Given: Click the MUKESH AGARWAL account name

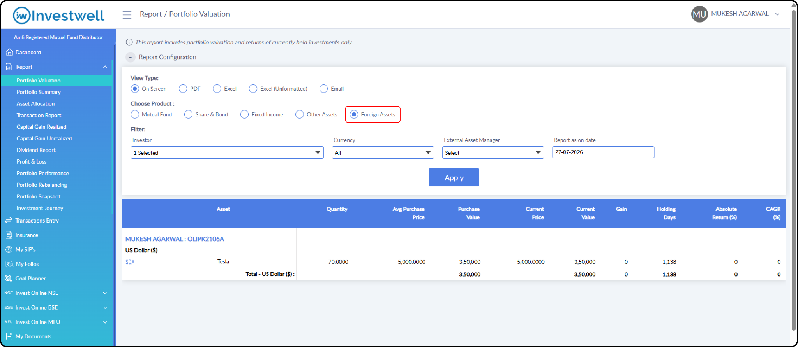Looking at the screenshot, I should coord(740,14).
